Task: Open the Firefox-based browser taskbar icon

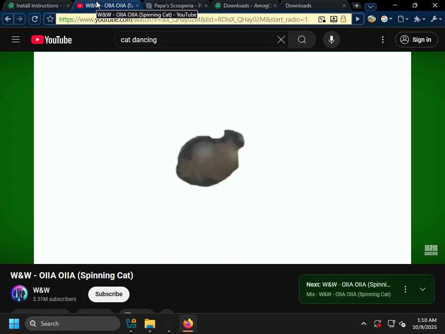Action: [x=188, y=324]
